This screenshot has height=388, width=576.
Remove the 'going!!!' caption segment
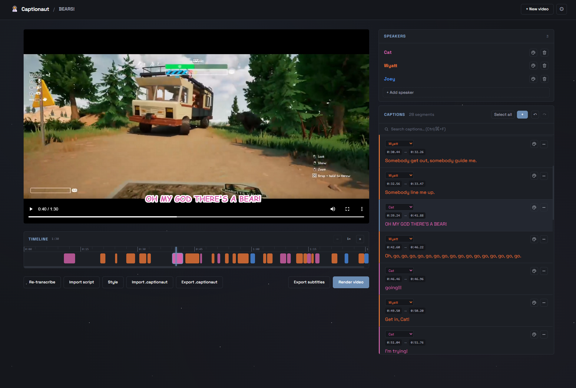pos(544,271)
